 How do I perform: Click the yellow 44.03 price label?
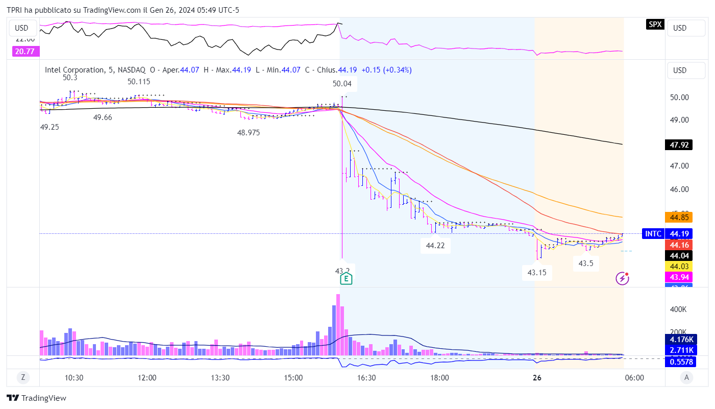[679, 266]
